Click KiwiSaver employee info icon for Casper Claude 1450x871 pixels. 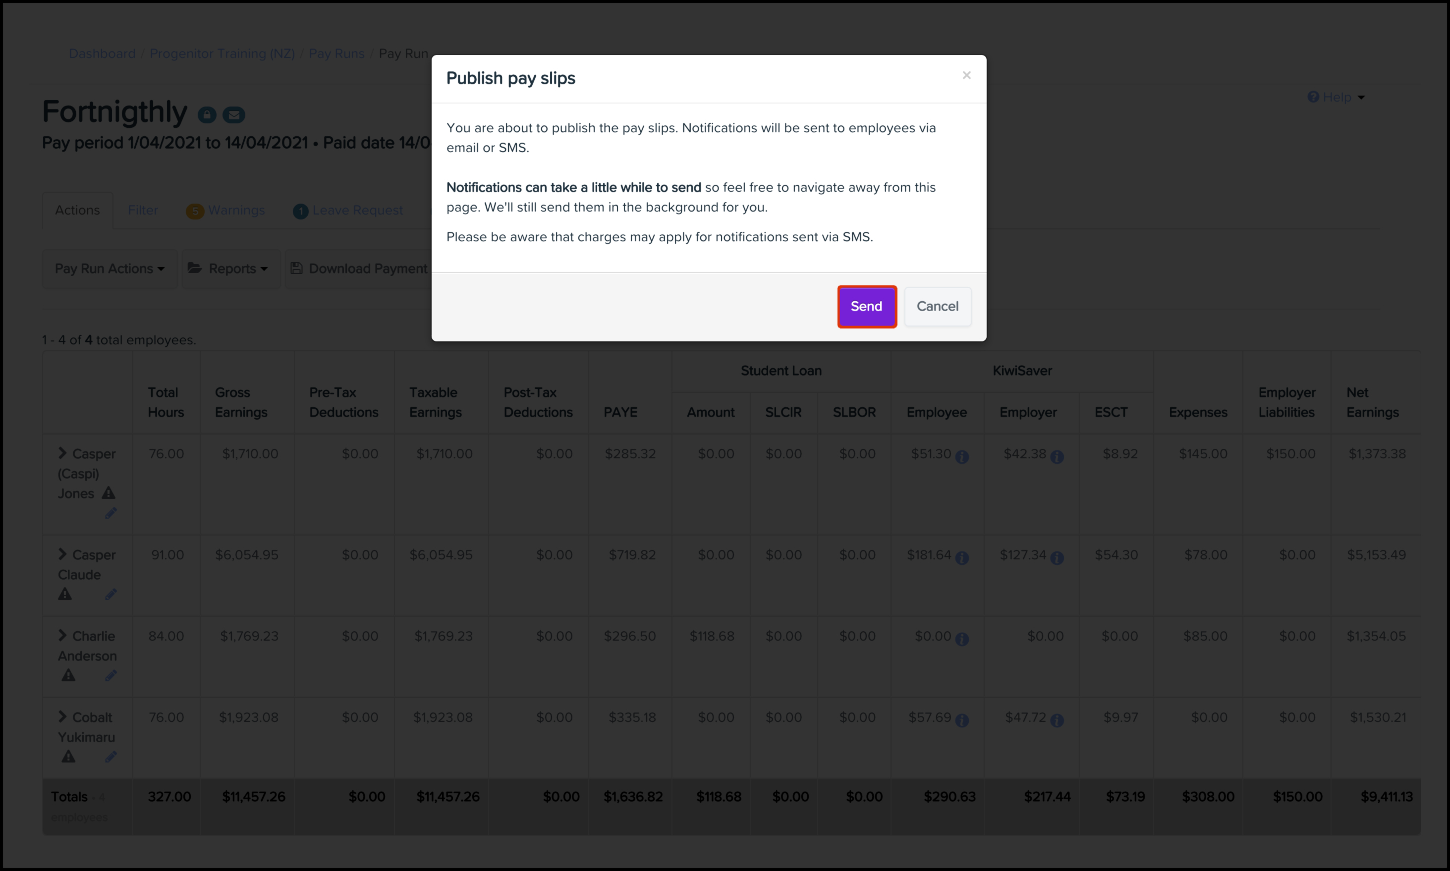[x=961, y=557]
